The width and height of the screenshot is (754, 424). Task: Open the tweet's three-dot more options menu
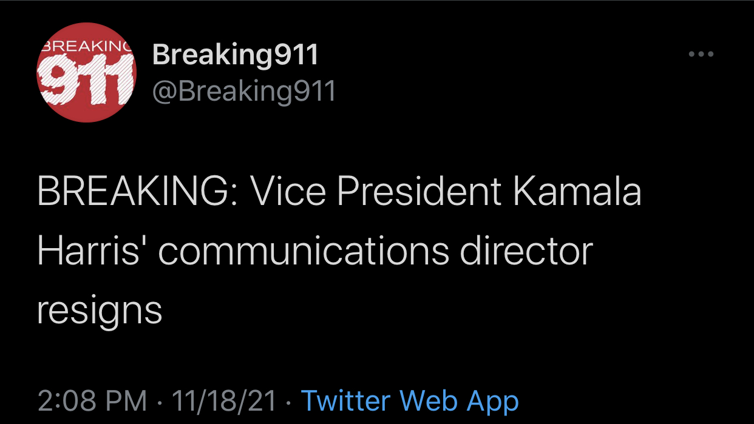pyautogui.click(x=701, y=55)
